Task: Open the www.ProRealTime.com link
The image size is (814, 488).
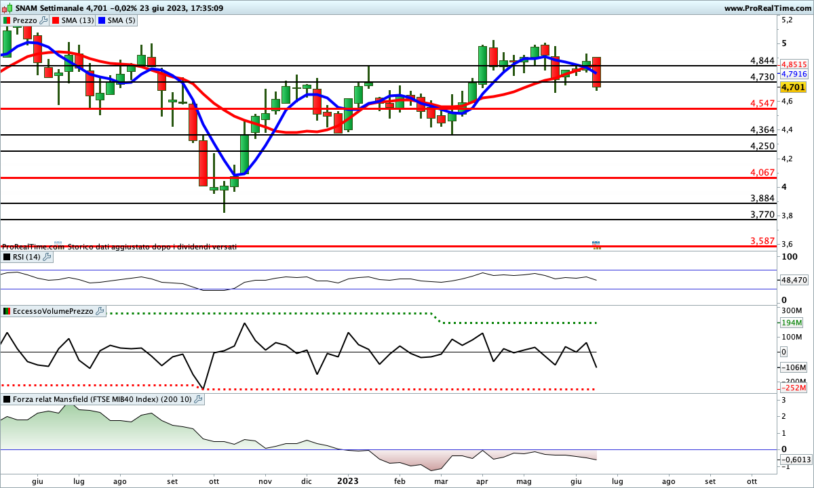Action: (x=767, y=8)
